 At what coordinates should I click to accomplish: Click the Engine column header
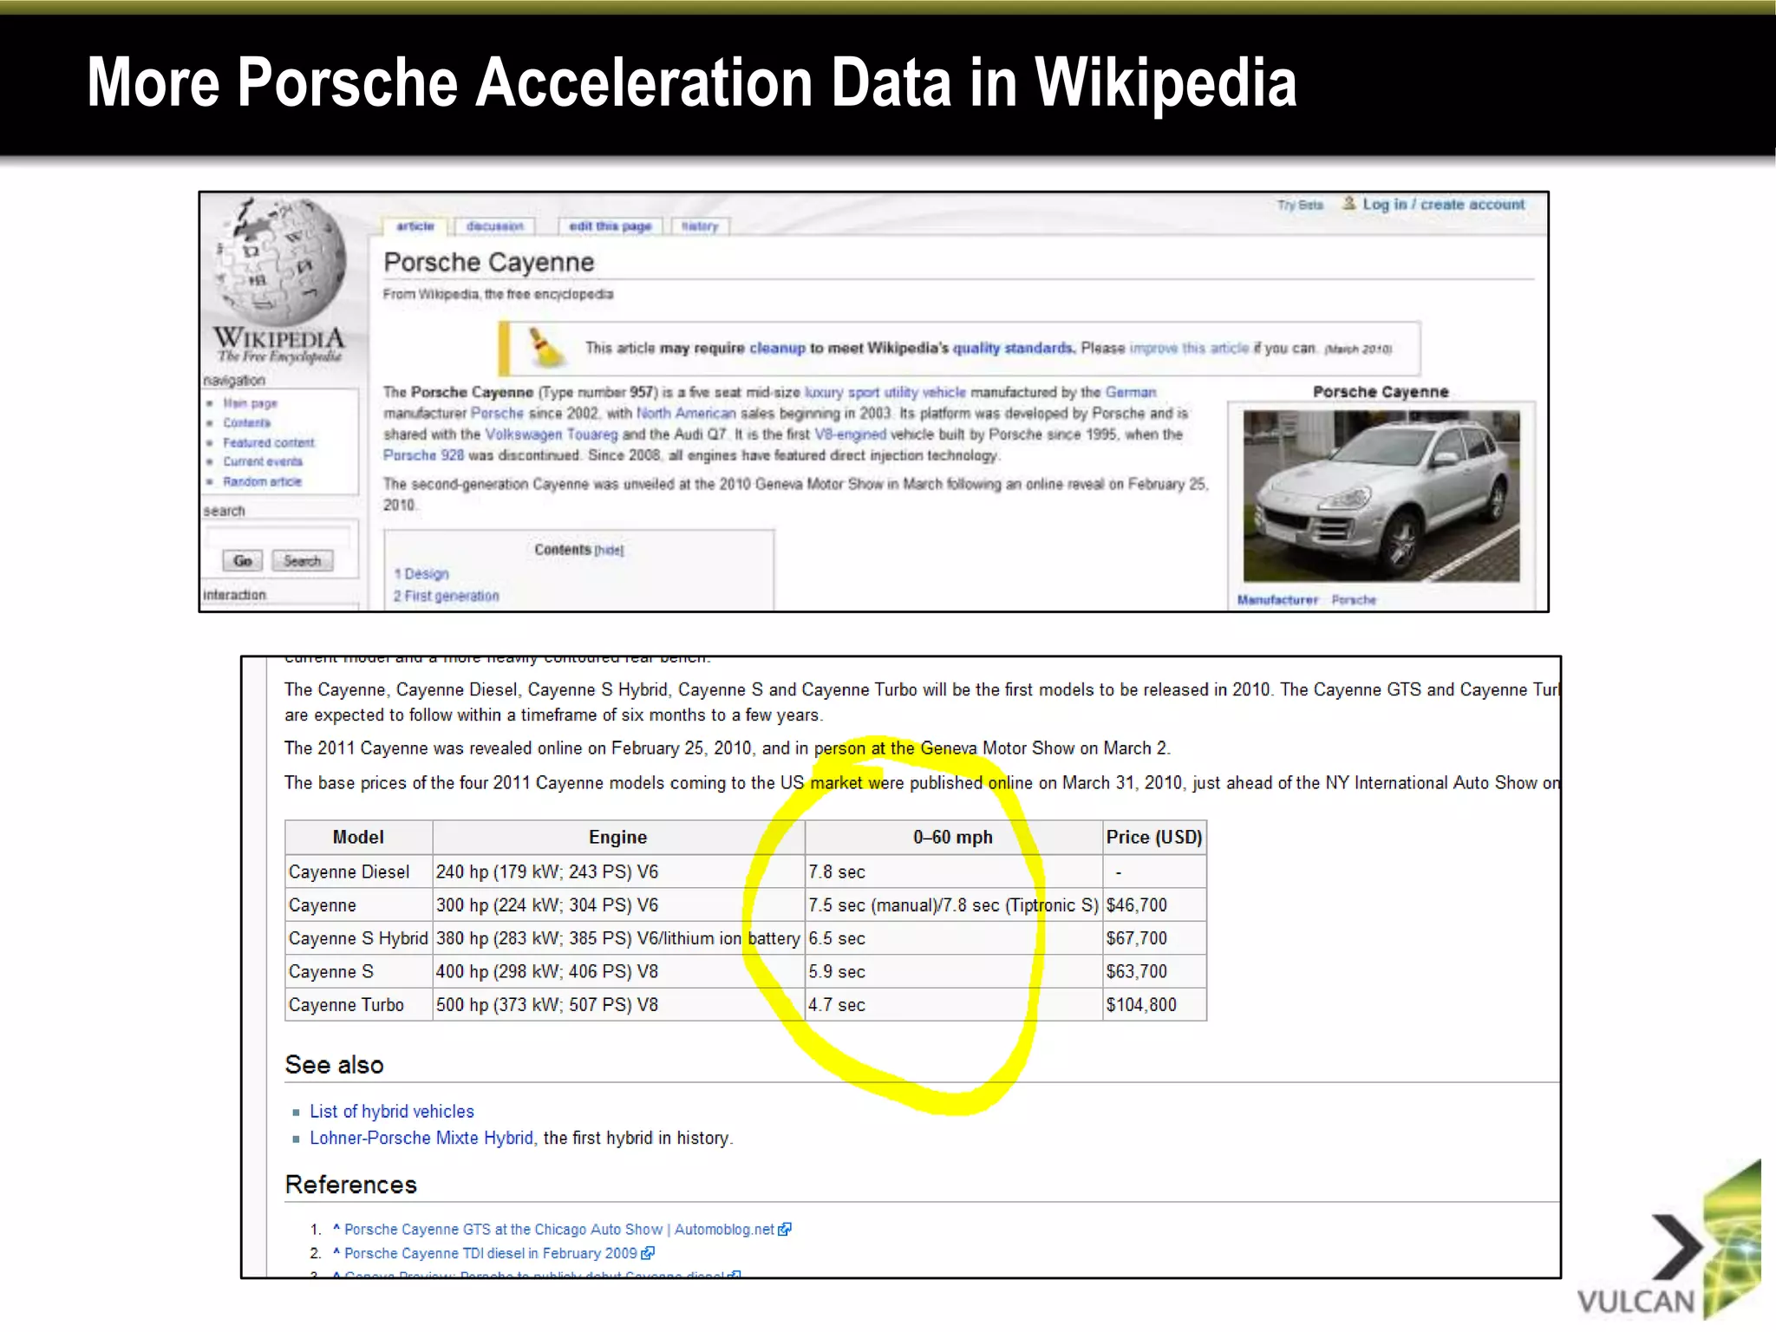point(617,837)
